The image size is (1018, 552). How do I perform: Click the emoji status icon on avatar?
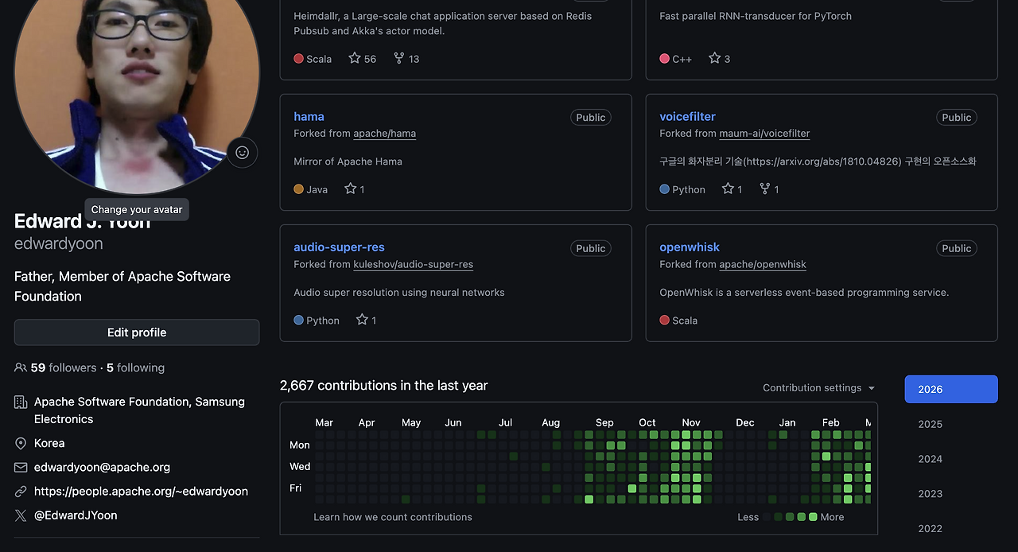pyautogui.click(x=243, y=153)
